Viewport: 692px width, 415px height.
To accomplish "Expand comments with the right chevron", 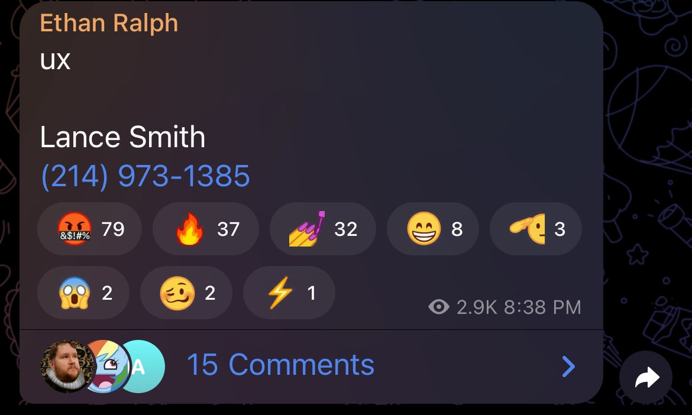I will pos(568,366).
